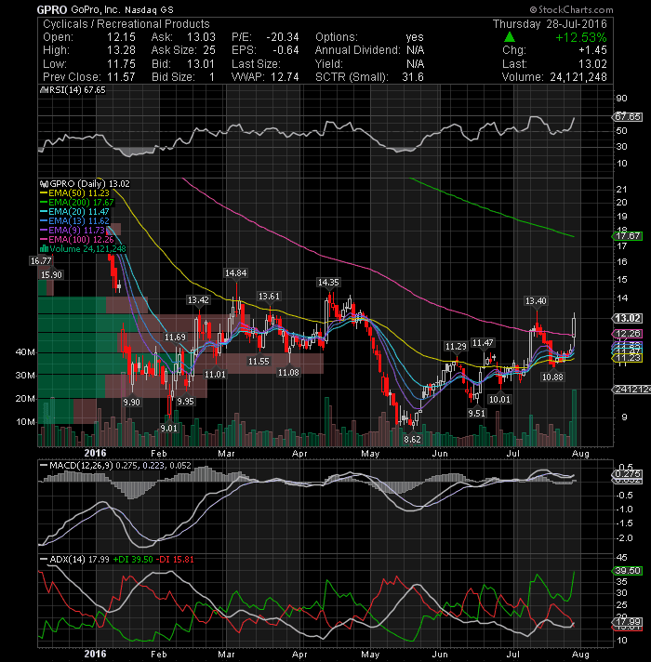Image resolution: width=651 pixels, height=662 pixels.
Task: Click the VWAP value 12.74
Action: (x=285, y=77)
